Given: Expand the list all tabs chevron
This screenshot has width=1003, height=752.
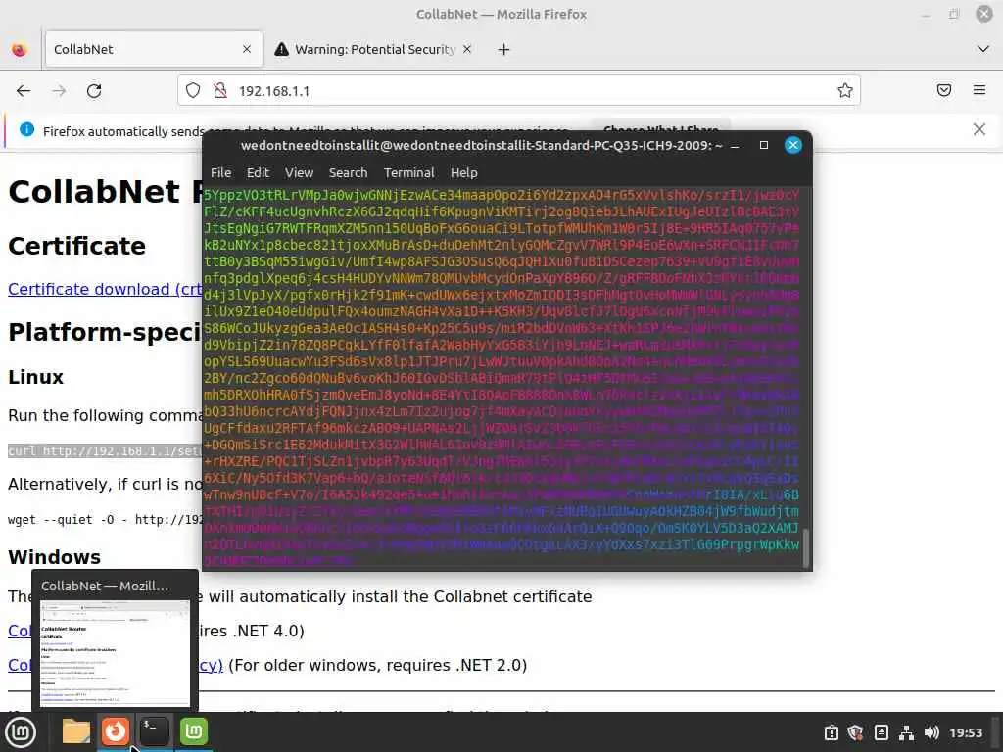Looking at the screenshot, I should pyautogui.click(x=983, y=49).
